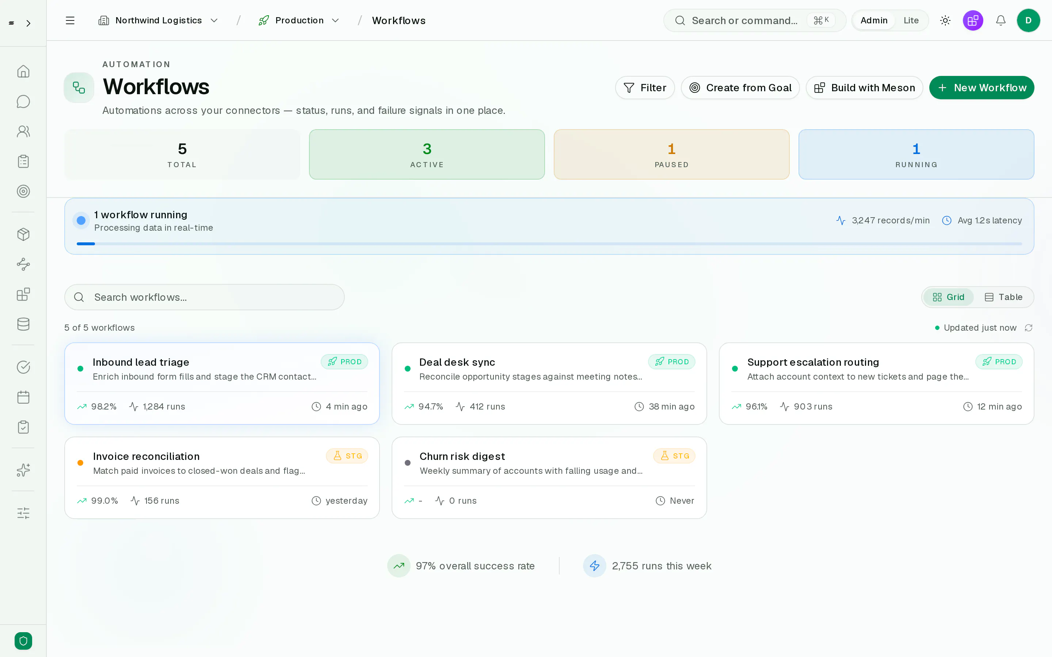Click Build with Meson button
This screenshot has width=1052, height=657.
tap(865, 88)
